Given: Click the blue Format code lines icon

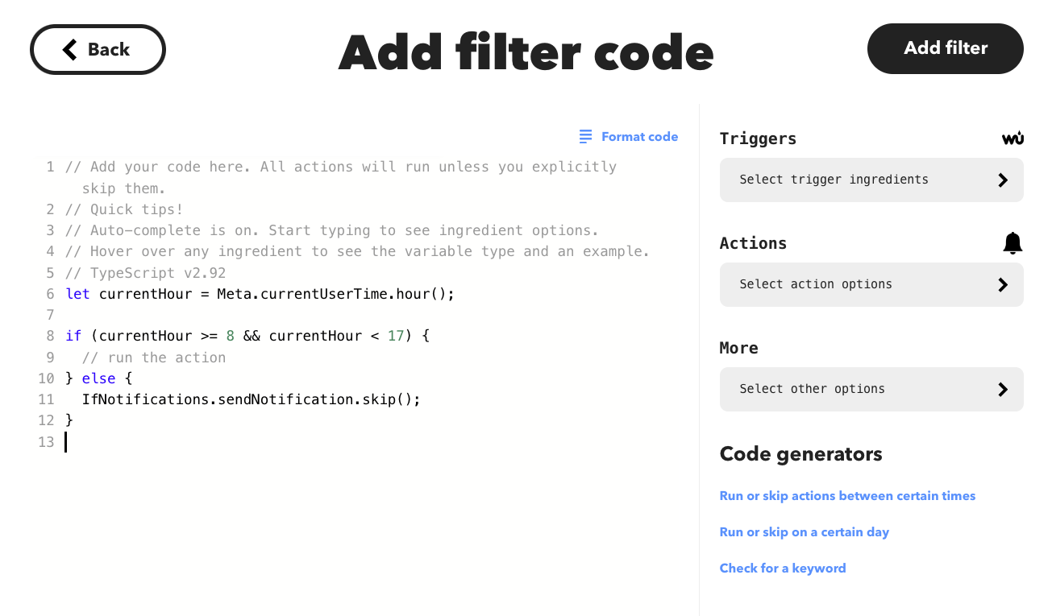Looking at the screenshot, I should pyautogui.click(x=585, y=136).
